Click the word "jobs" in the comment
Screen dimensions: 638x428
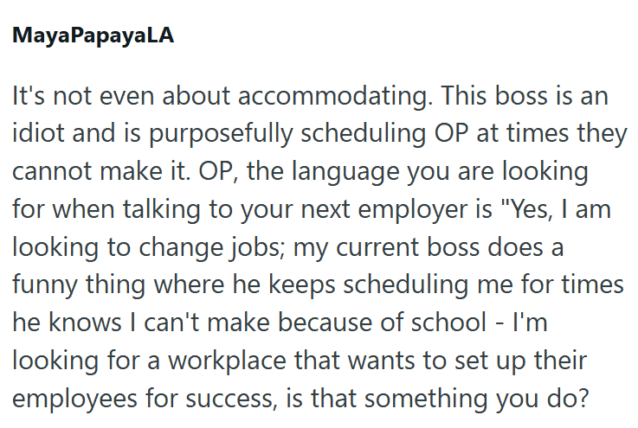coord(262,247)
